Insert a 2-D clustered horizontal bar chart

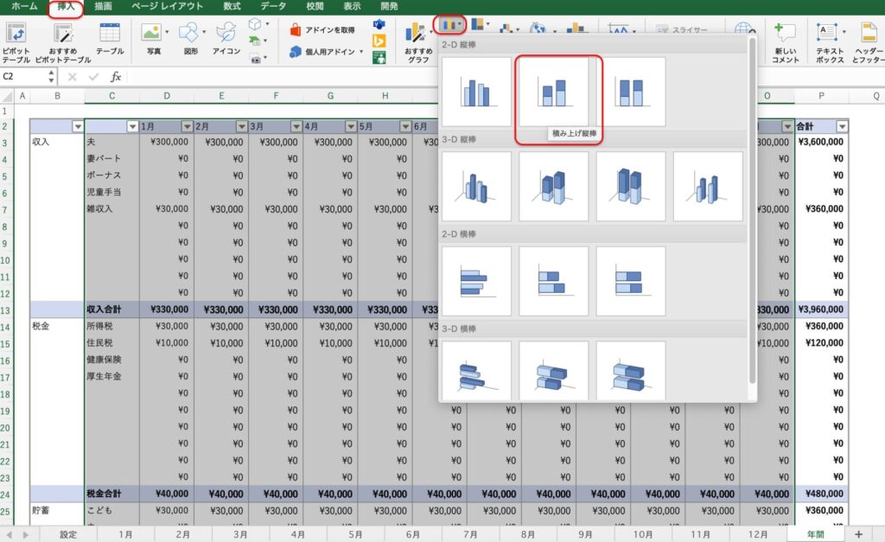coord(475,281)
